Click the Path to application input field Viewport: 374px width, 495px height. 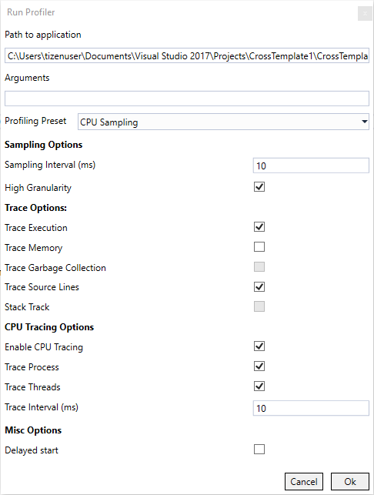click(187, 56)
